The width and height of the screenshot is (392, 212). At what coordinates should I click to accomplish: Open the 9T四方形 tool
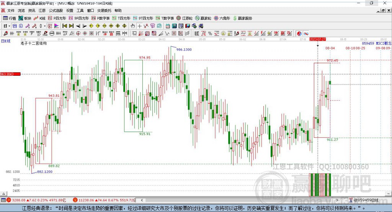pos(143,18)
